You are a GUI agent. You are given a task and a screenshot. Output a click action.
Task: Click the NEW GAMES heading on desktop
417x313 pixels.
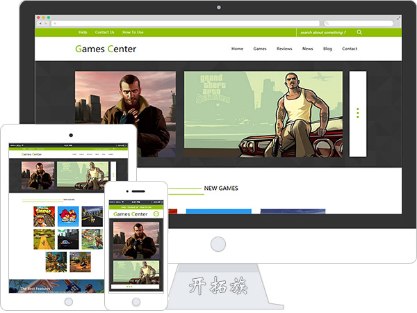(221, 188)
